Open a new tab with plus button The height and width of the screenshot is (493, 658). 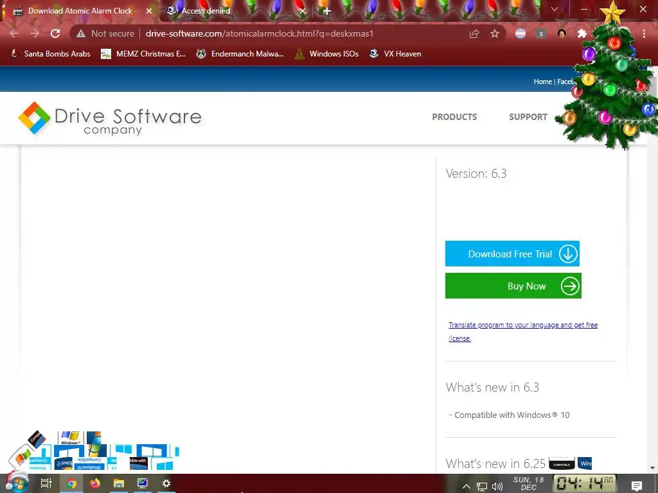[x=327, y=11]
